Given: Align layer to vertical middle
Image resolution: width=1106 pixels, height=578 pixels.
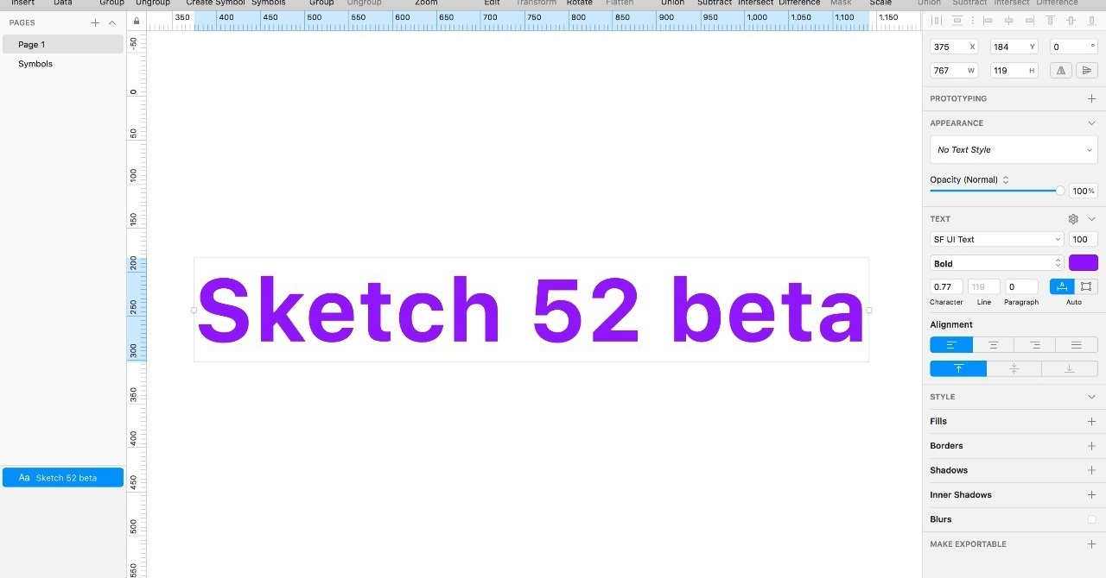Looking at the screenshot, I should tap(1071, 21).
